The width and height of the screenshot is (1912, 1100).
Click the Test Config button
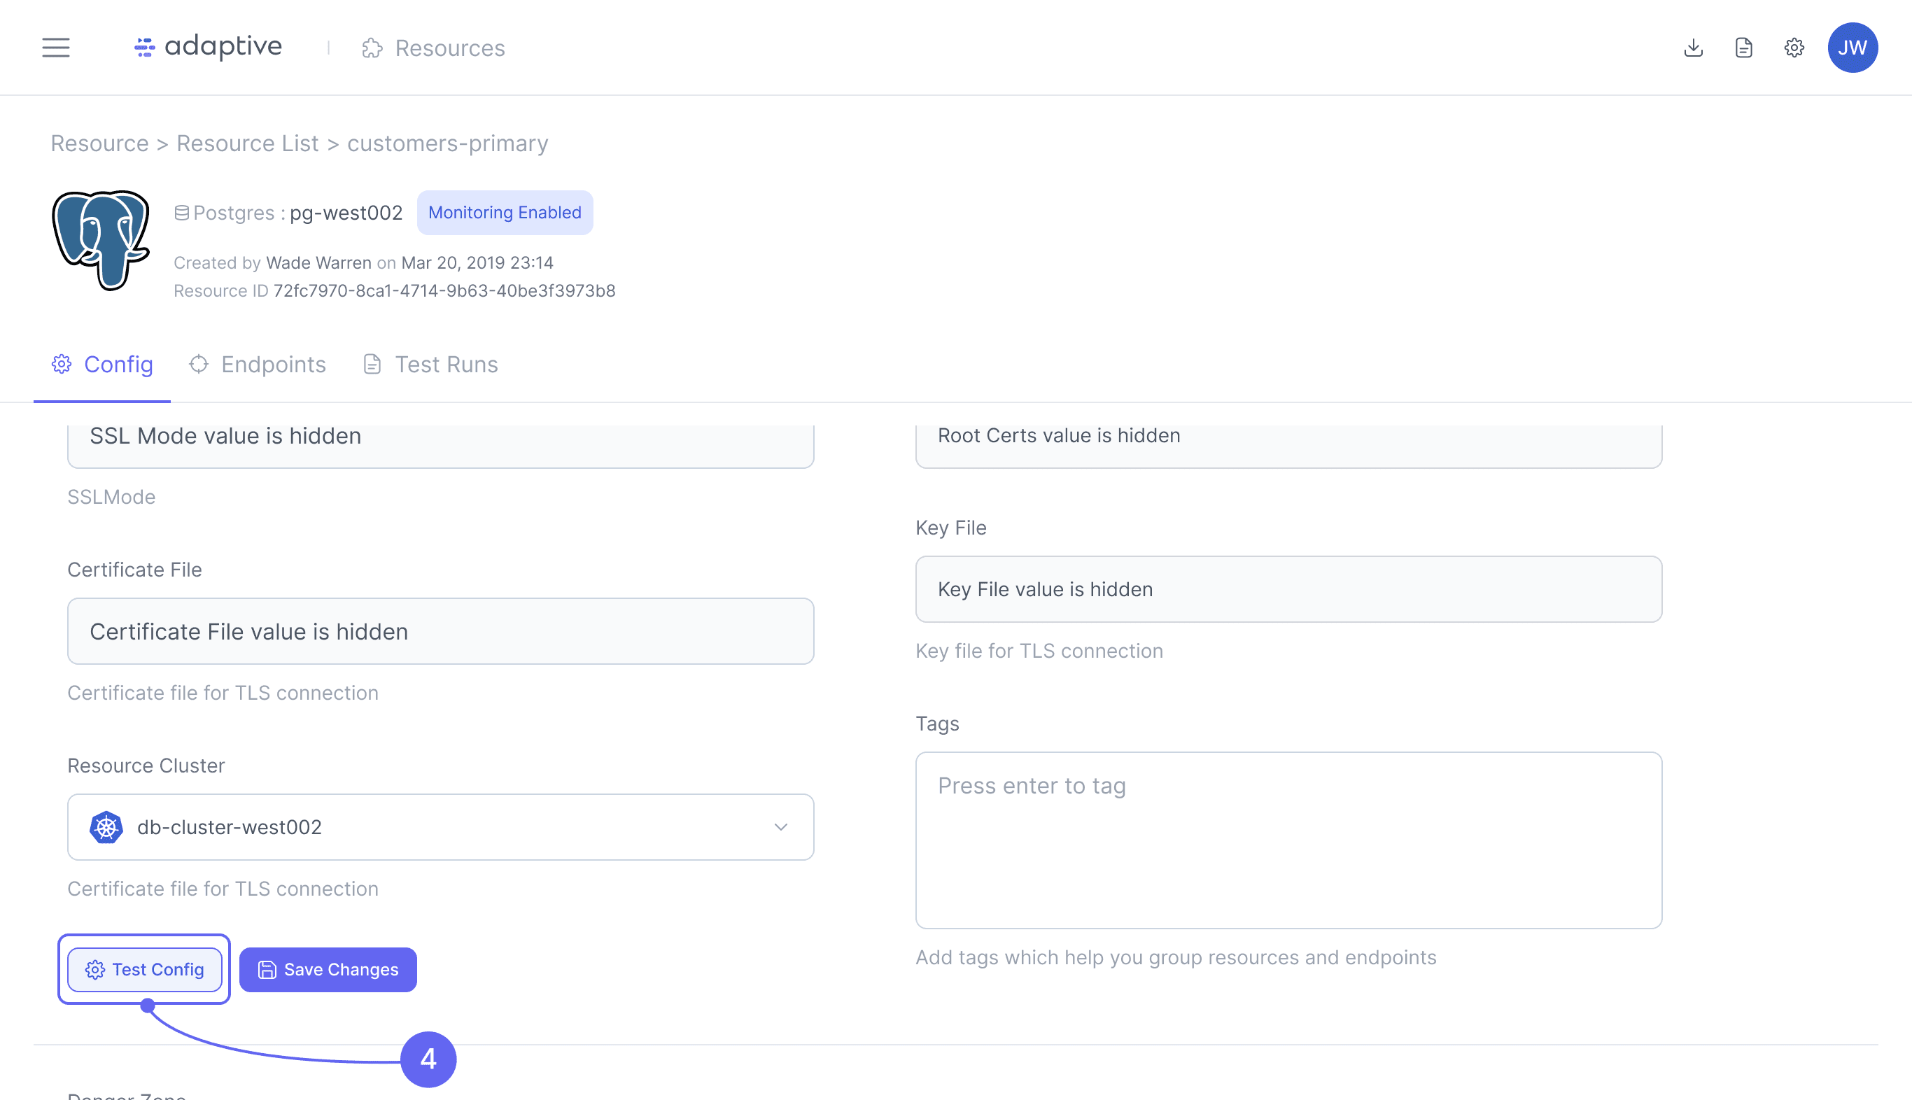pos(144,969)
